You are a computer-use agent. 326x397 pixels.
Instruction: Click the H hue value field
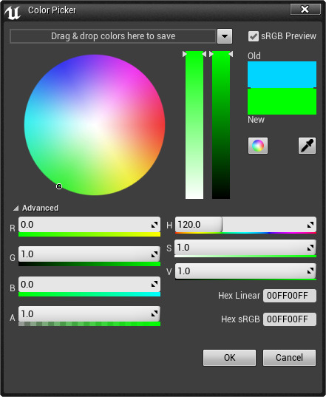click(x=245, y=224)
